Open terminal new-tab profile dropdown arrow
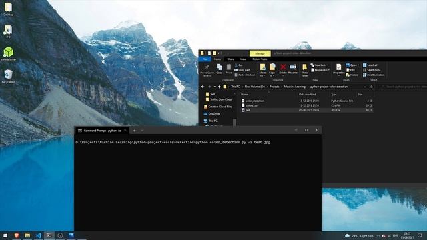Viewport: 427px width, 240px height. (x=142, y=131)
